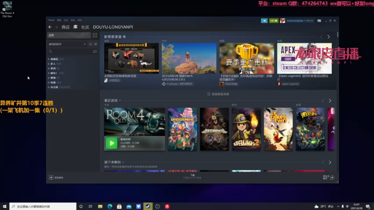
Task: Open Binding of Isaac game cover
Action: [x=214, y=129]
